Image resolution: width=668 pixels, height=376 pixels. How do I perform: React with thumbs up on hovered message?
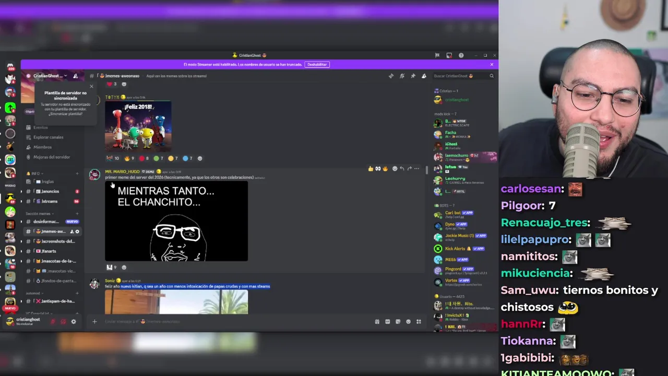[371, 169]
